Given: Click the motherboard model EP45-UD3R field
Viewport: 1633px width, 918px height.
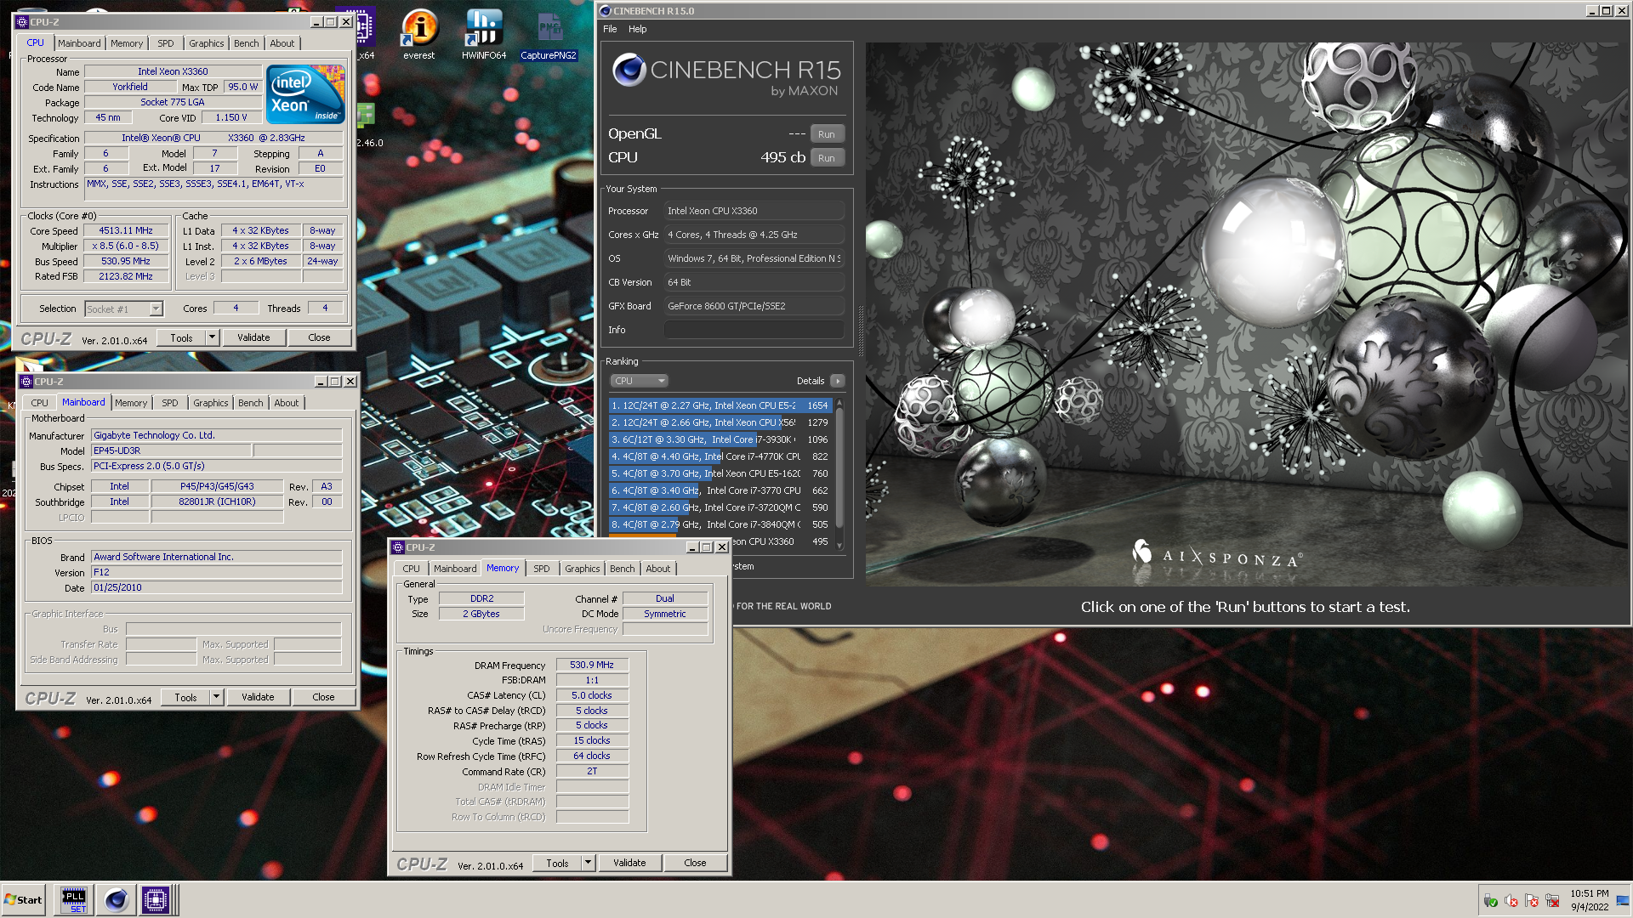Looking at the screenshot, I should pos(171,450).
